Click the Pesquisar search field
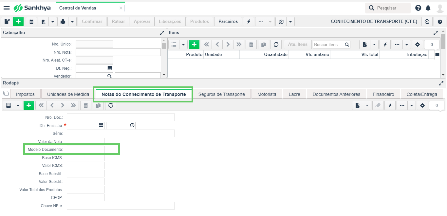The image size is (447, 216). pos(388,8)
